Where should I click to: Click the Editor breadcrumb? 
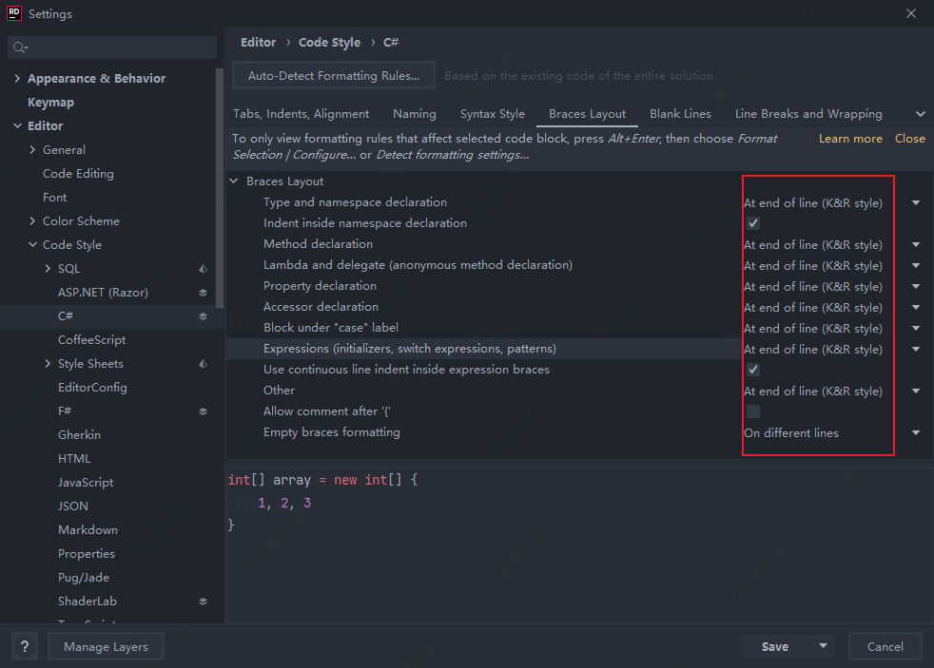pyautogui.click(x=258, y=43)
